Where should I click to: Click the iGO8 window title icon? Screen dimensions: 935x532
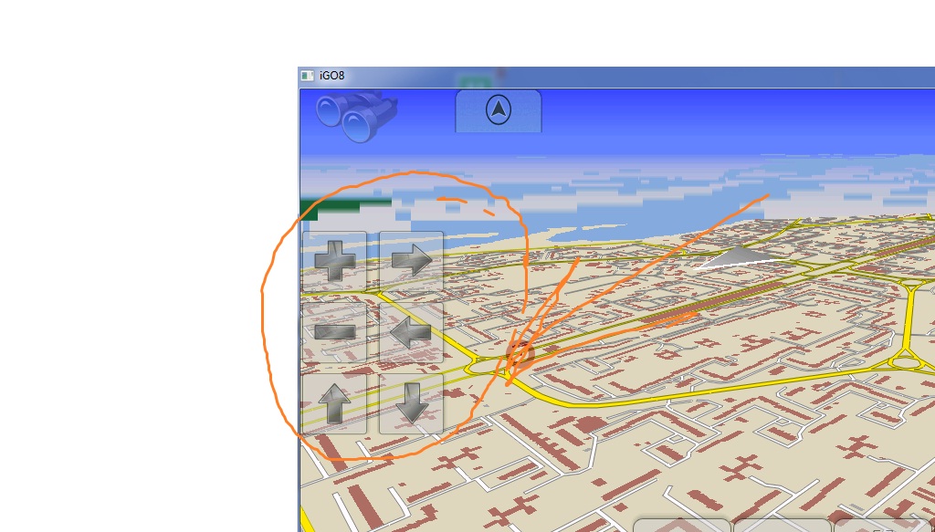click(x=307, y=76)
